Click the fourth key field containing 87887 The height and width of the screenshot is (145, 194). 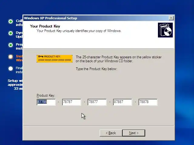coord(122,102)
